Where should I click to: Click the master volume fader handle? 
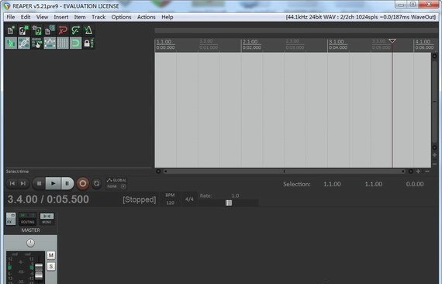39,272
